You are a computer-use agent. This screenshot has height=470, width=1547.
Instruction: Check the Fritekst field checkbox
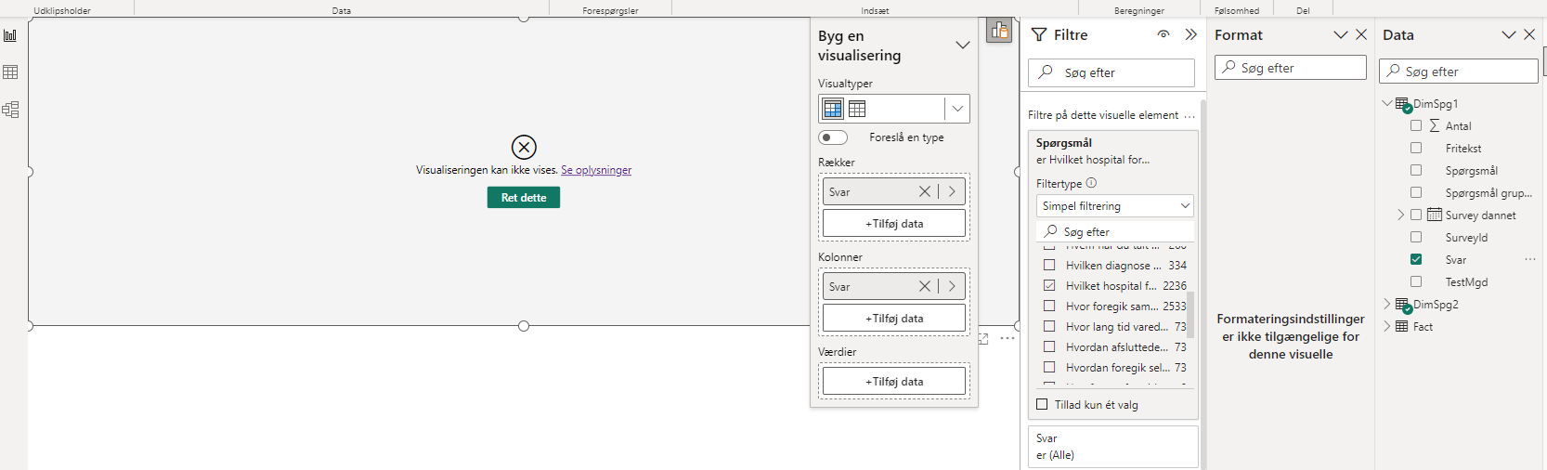point(1416,148)
